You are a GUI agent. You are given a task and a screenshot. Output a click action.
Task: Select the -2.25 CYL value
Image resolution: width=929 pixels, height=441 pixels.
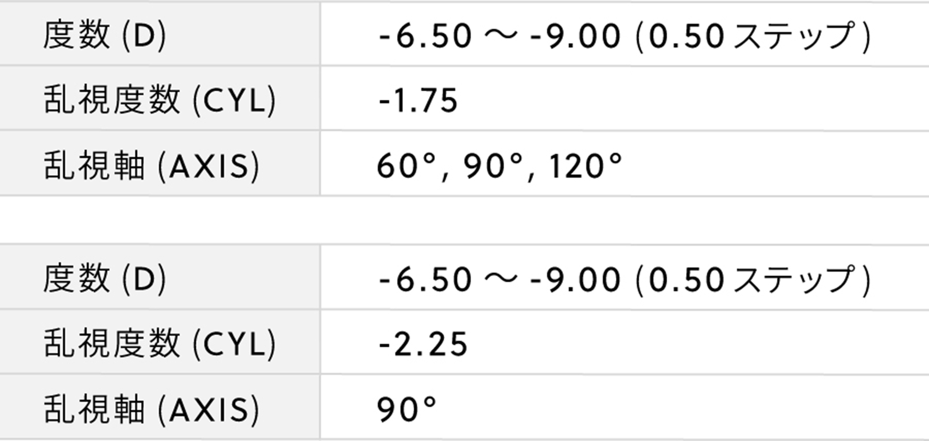pyautogui.click(x=423, y=343)
